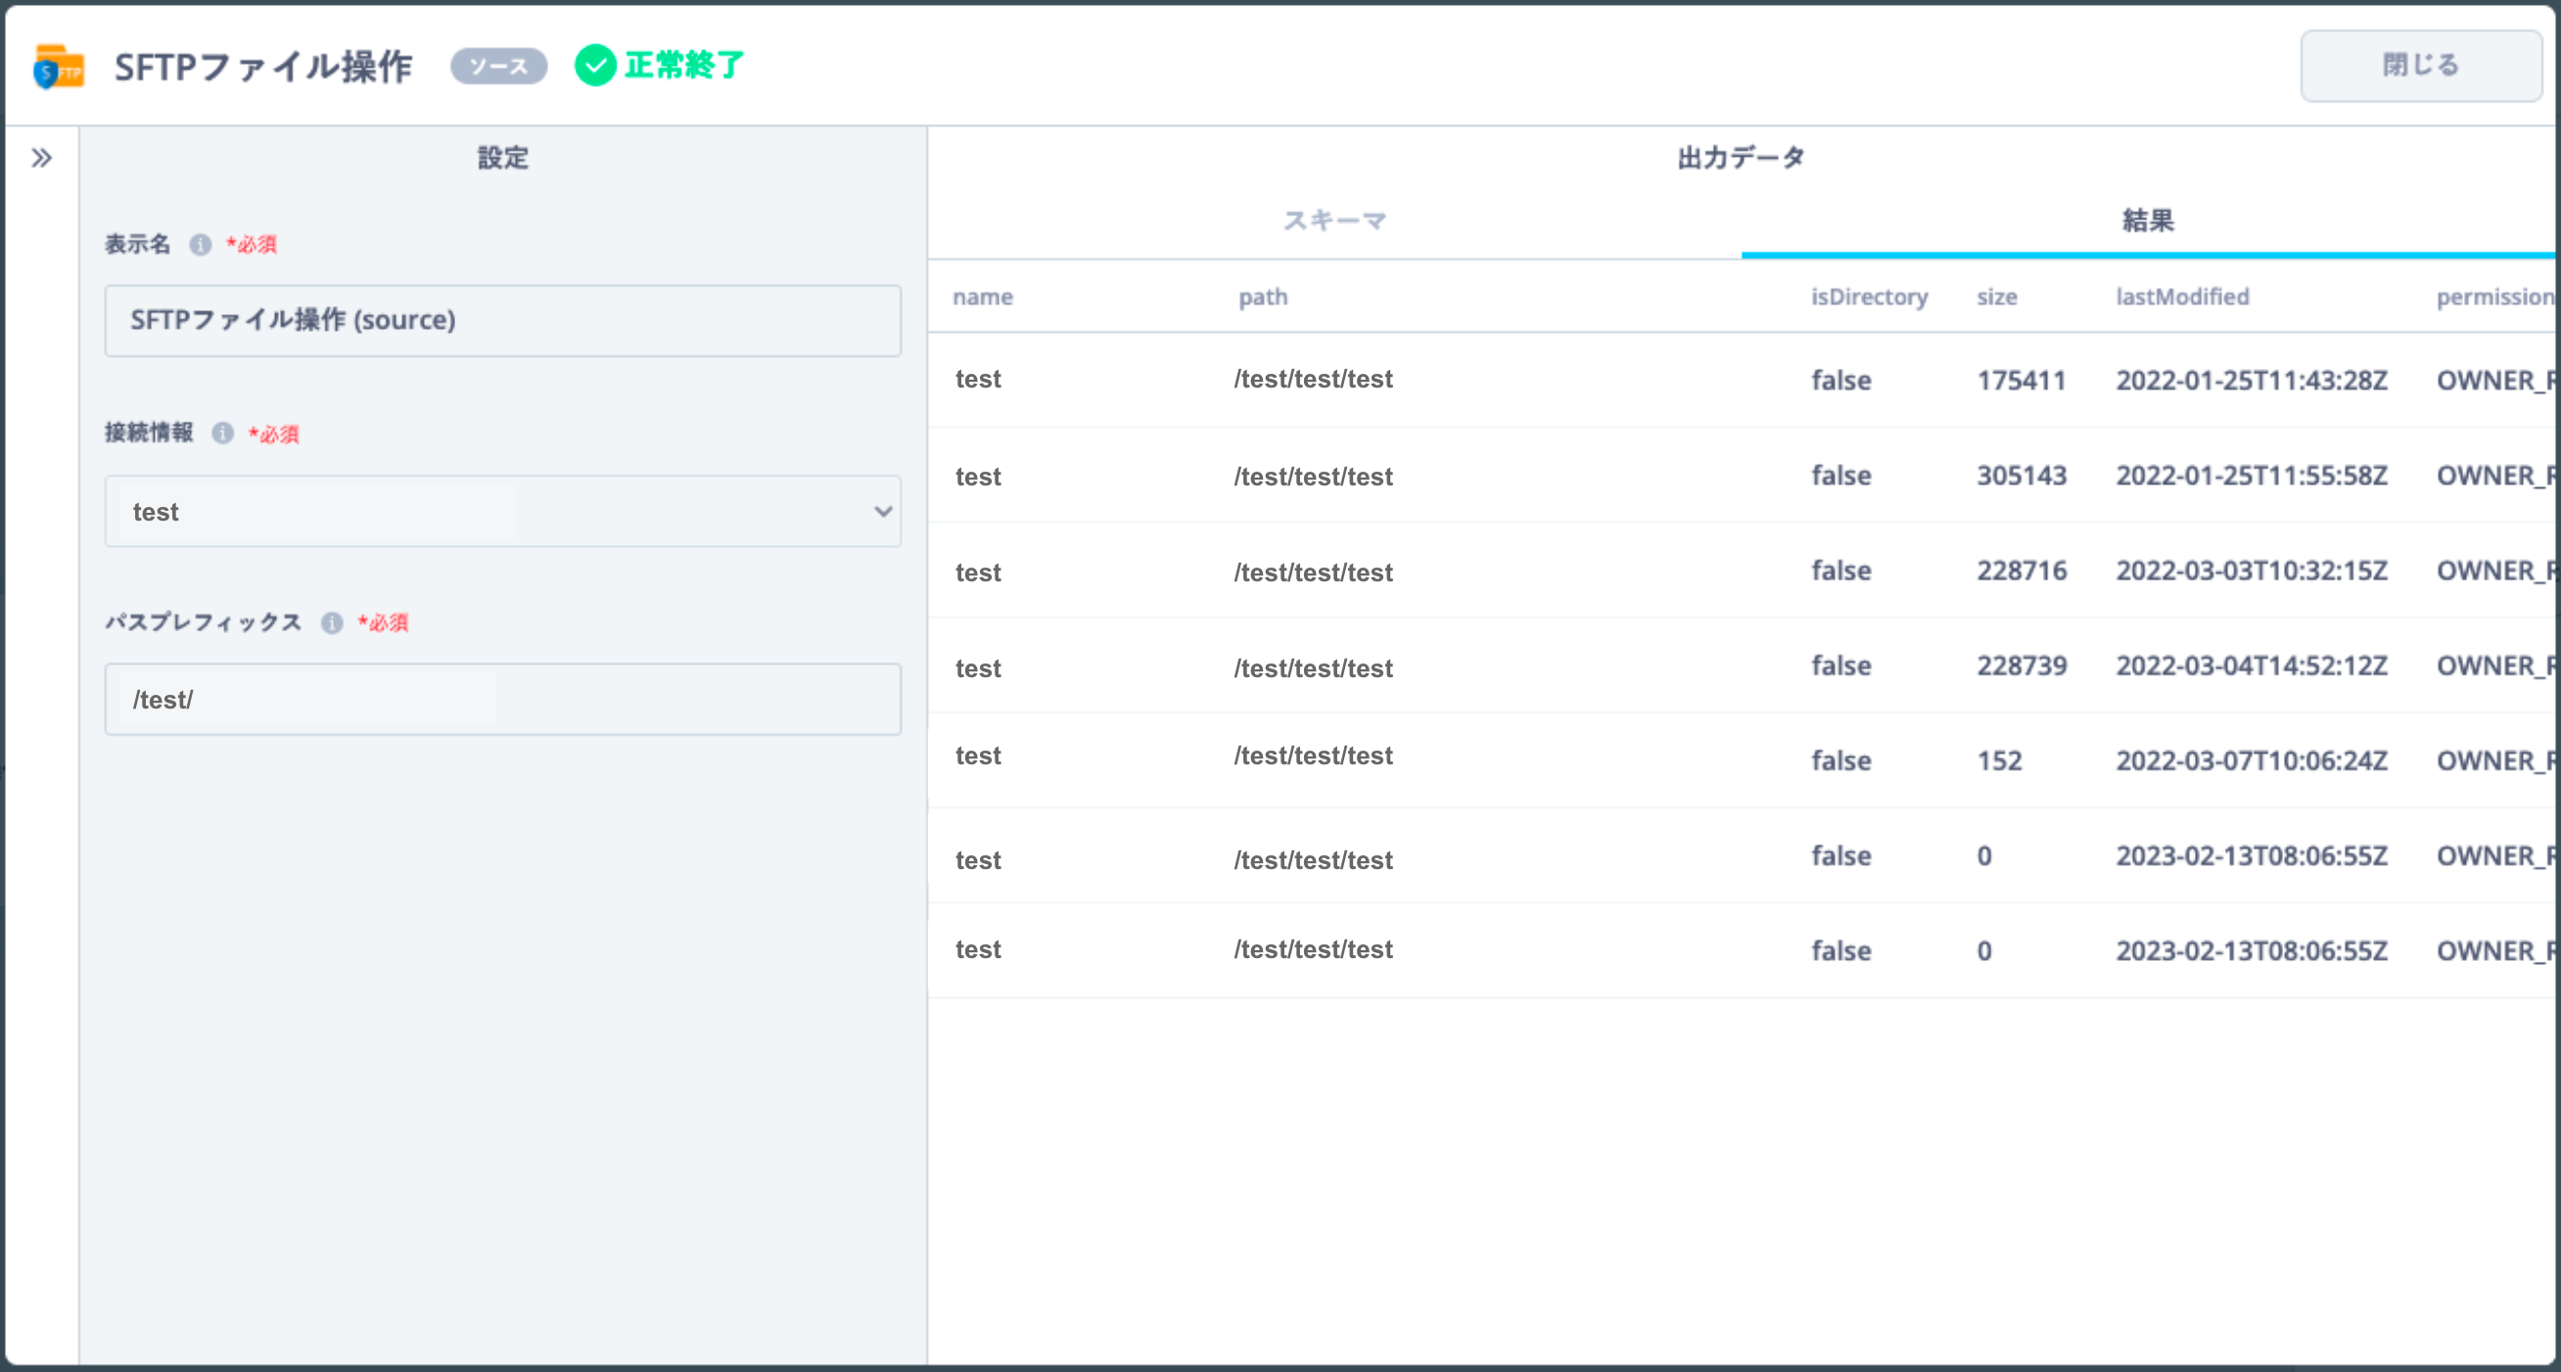
Task: Click the lastModified column header
Action: click(2181, 297)
